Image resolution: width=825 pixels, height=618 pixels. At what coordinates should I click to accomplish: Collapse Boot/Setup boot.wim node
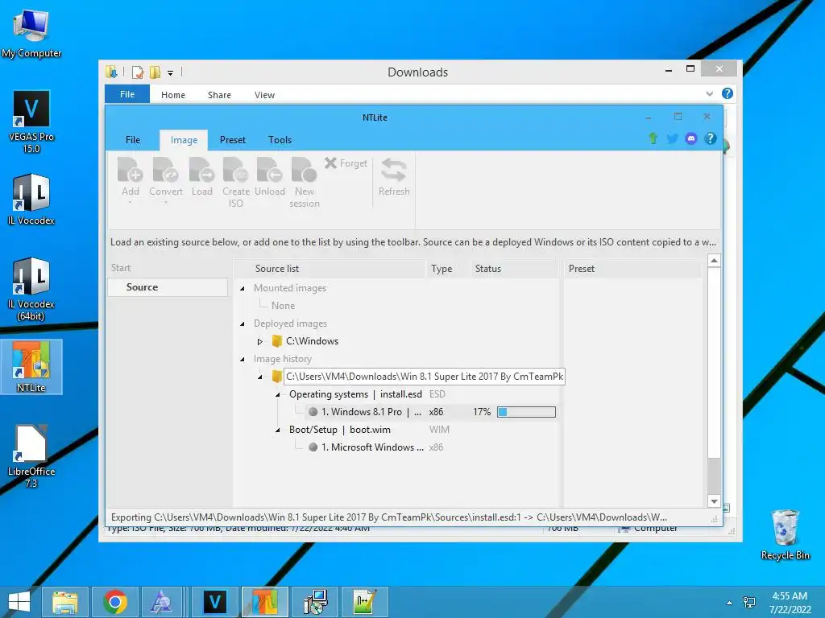pyautogui.click(x=278, y=430)
